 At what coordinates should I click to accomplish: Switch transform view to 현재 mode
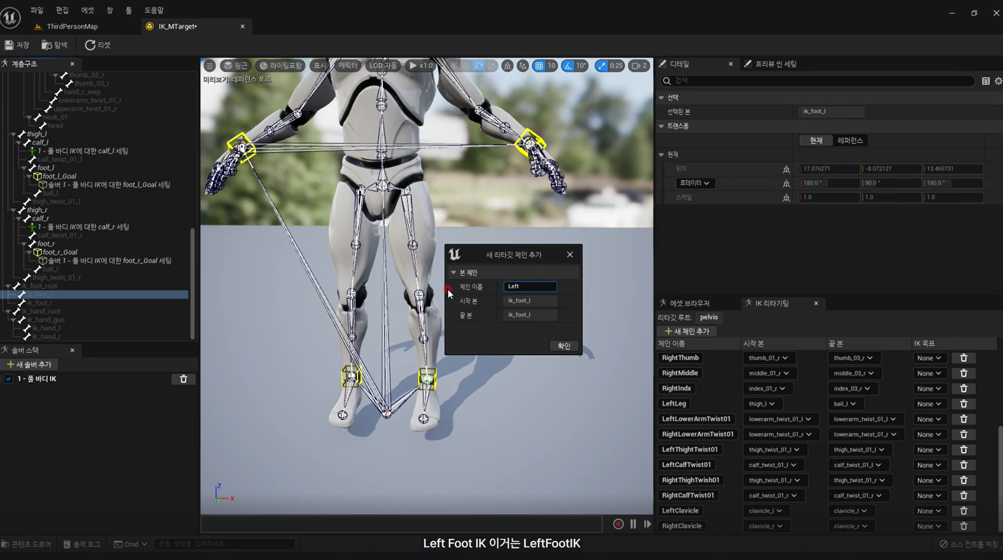816,141
